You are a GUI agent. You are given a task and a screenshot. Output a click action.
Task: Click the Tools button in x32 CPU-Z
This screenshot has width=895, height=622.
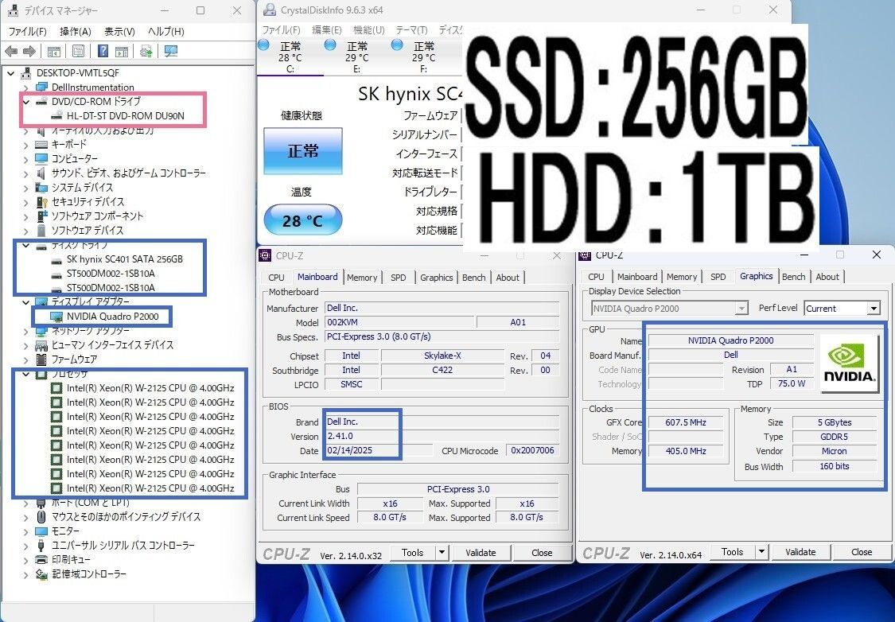[x=413, y=552]
